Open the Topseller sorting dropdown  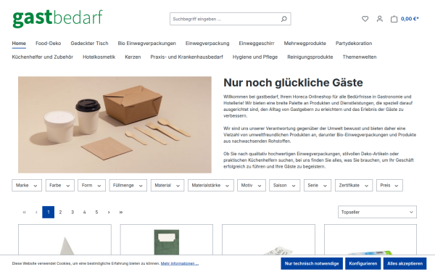377,212
